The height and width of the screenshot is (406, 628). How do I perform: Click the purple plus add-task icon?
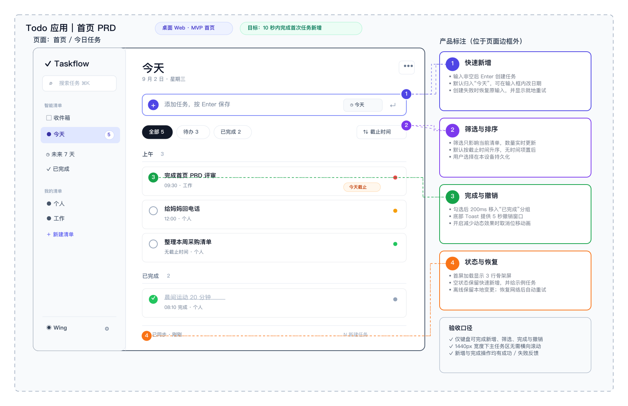pos(153,105)
